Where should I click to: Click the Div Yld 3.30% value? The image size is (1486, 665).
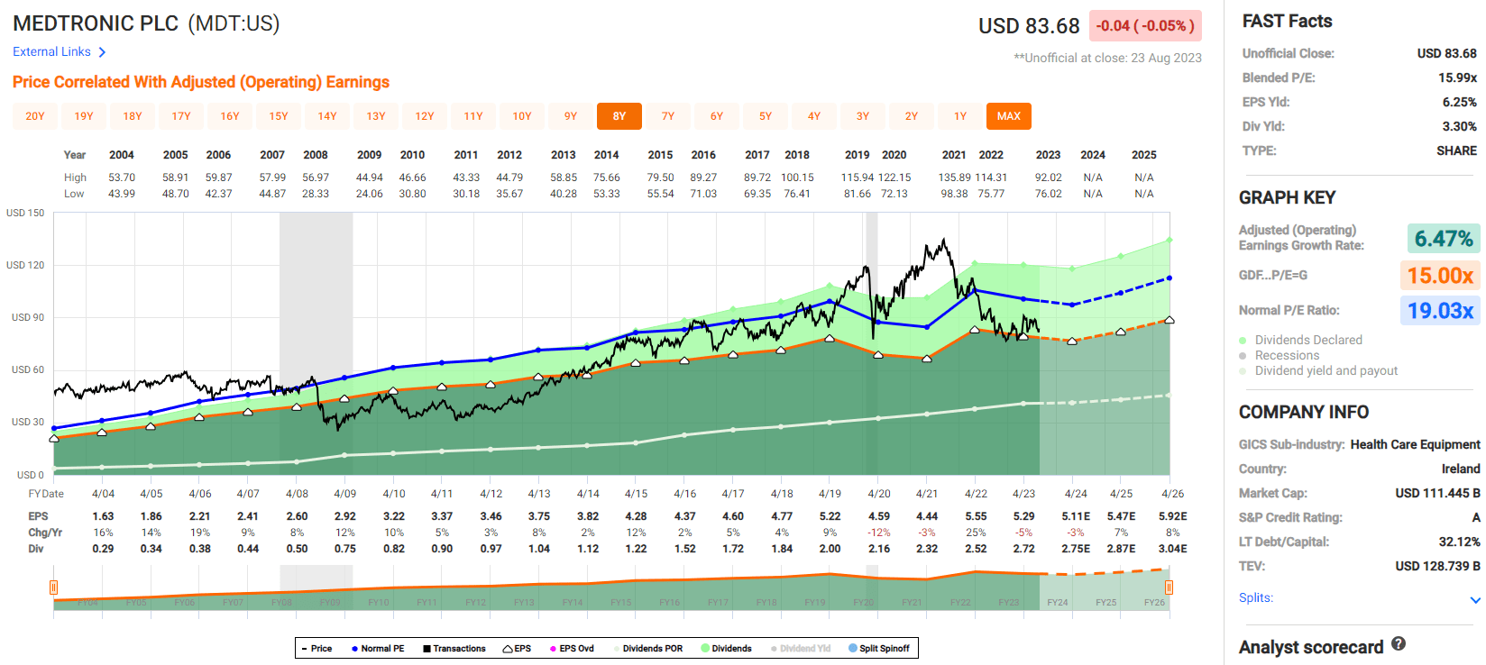click(1459, 126)
